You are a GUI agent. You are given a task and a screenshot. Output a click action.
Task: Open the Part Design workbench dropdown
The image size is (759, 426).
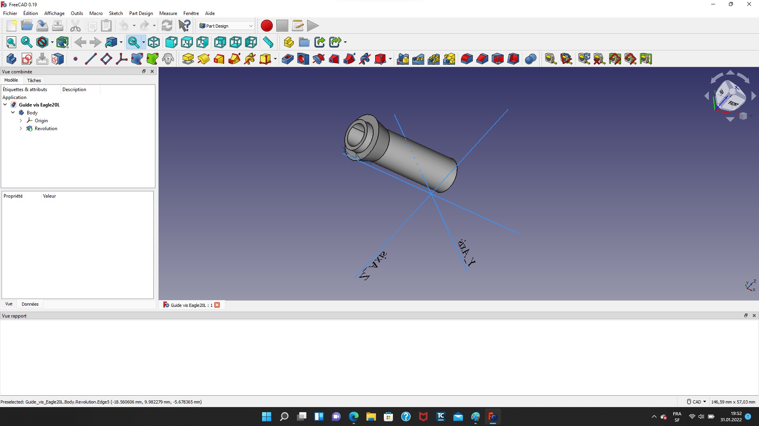click(226, 26)
